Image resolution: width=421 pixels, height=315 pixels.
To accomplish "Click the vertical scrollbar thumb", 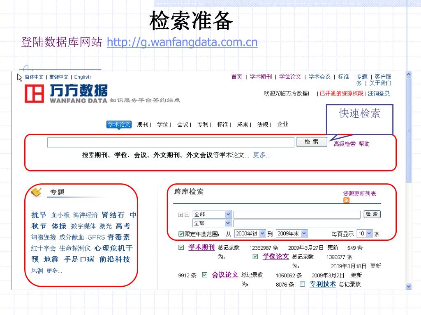I will coord(409,130).
